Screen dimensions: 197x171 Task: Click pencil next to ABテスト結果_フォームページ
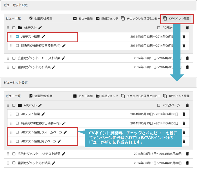coord(65,132)
